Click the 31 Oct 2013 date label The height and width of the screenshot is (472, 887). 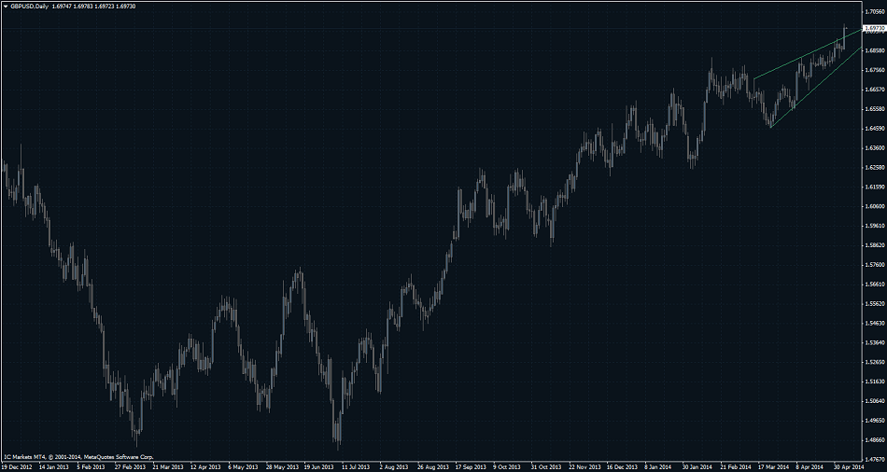[x=546, y=466]
